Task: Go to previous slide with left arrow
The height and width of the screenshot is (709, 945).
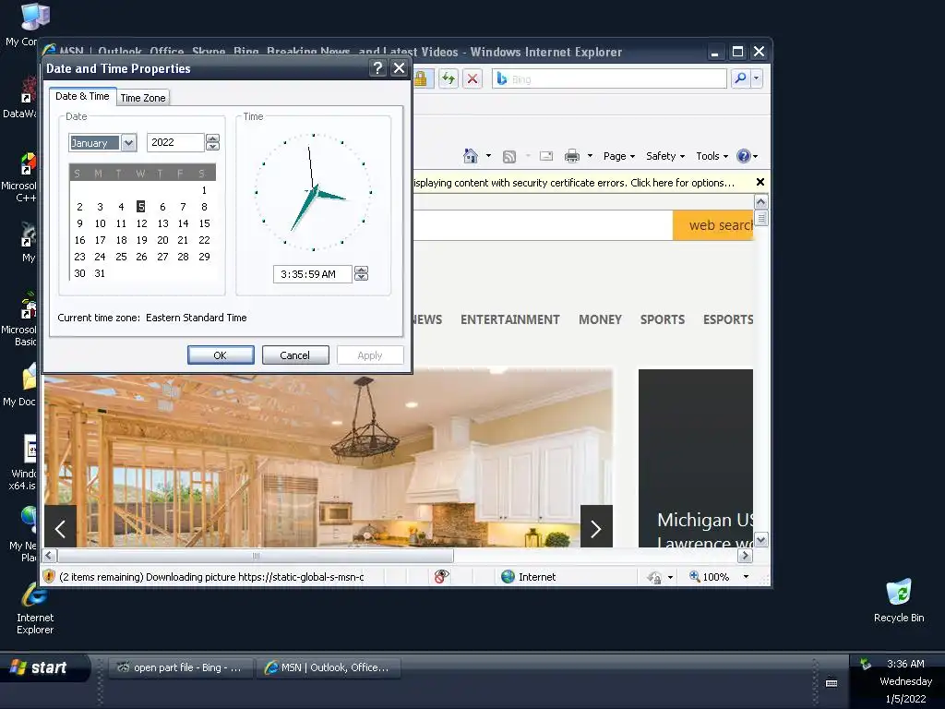Action: (60, 528)
